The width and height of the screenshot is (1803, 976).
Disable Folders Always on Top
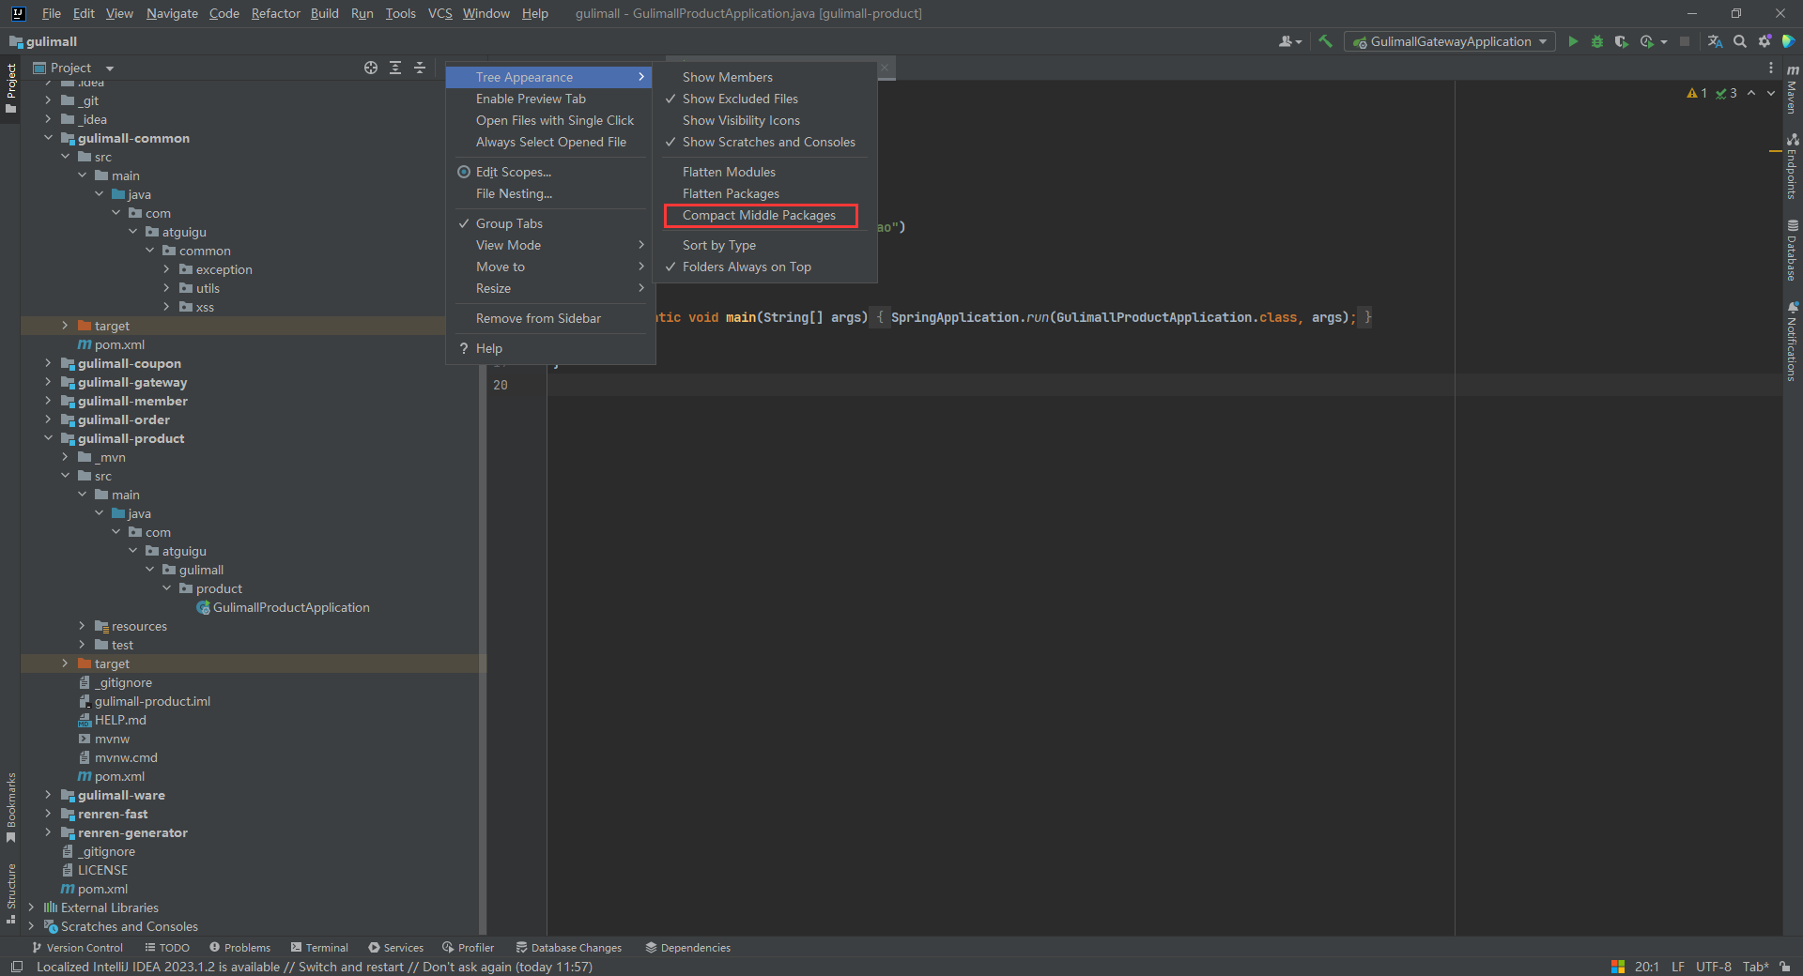747,267
